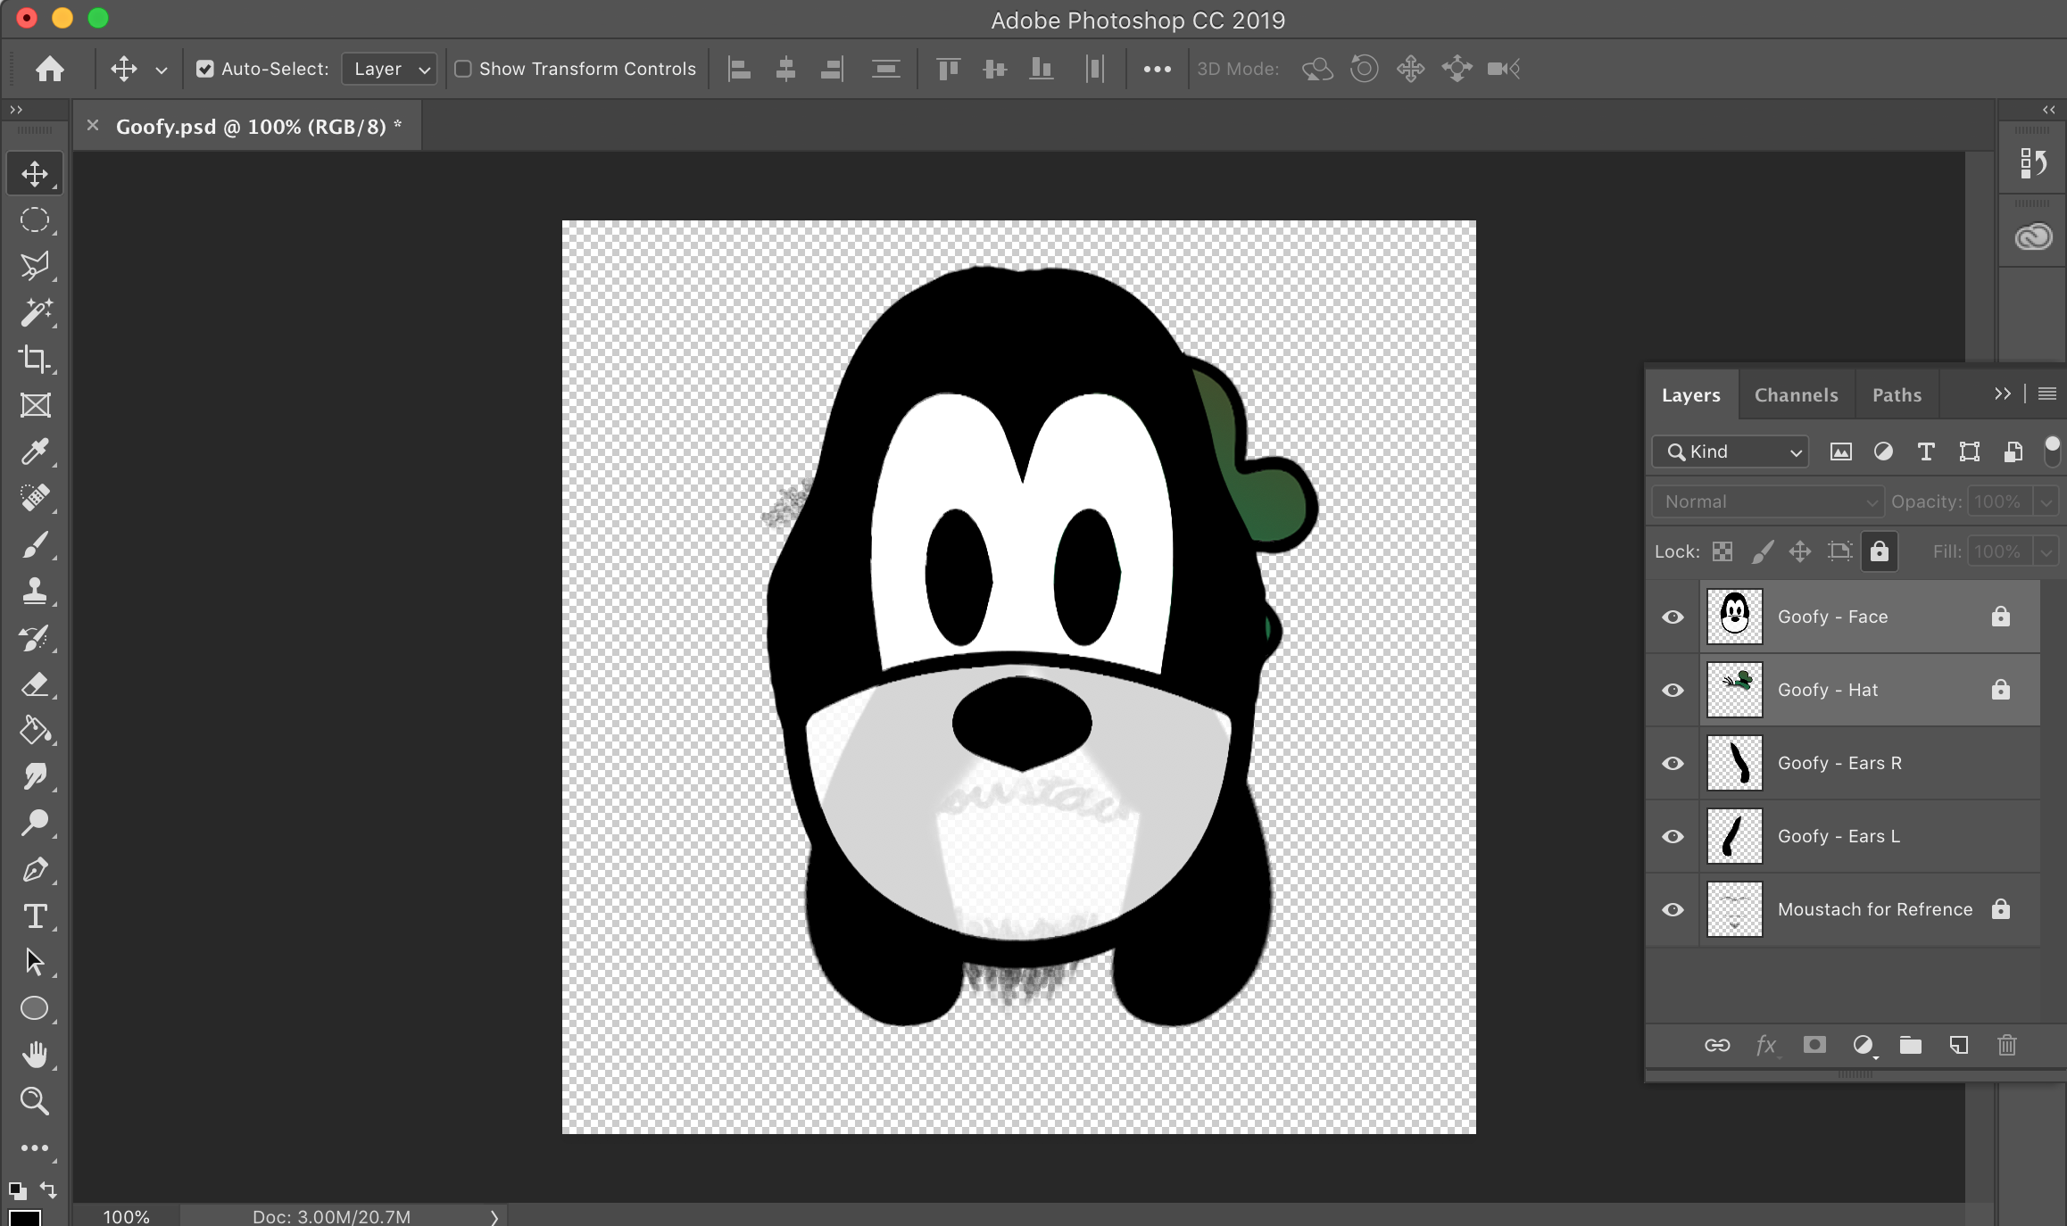Image resolution: width=2067 pixels, height=1226 pixels.
Task: Select the Move tool in the toolbox
Action: 35,173
